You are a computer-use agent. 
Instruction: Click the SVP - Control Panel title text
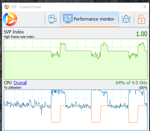point(26,7)
